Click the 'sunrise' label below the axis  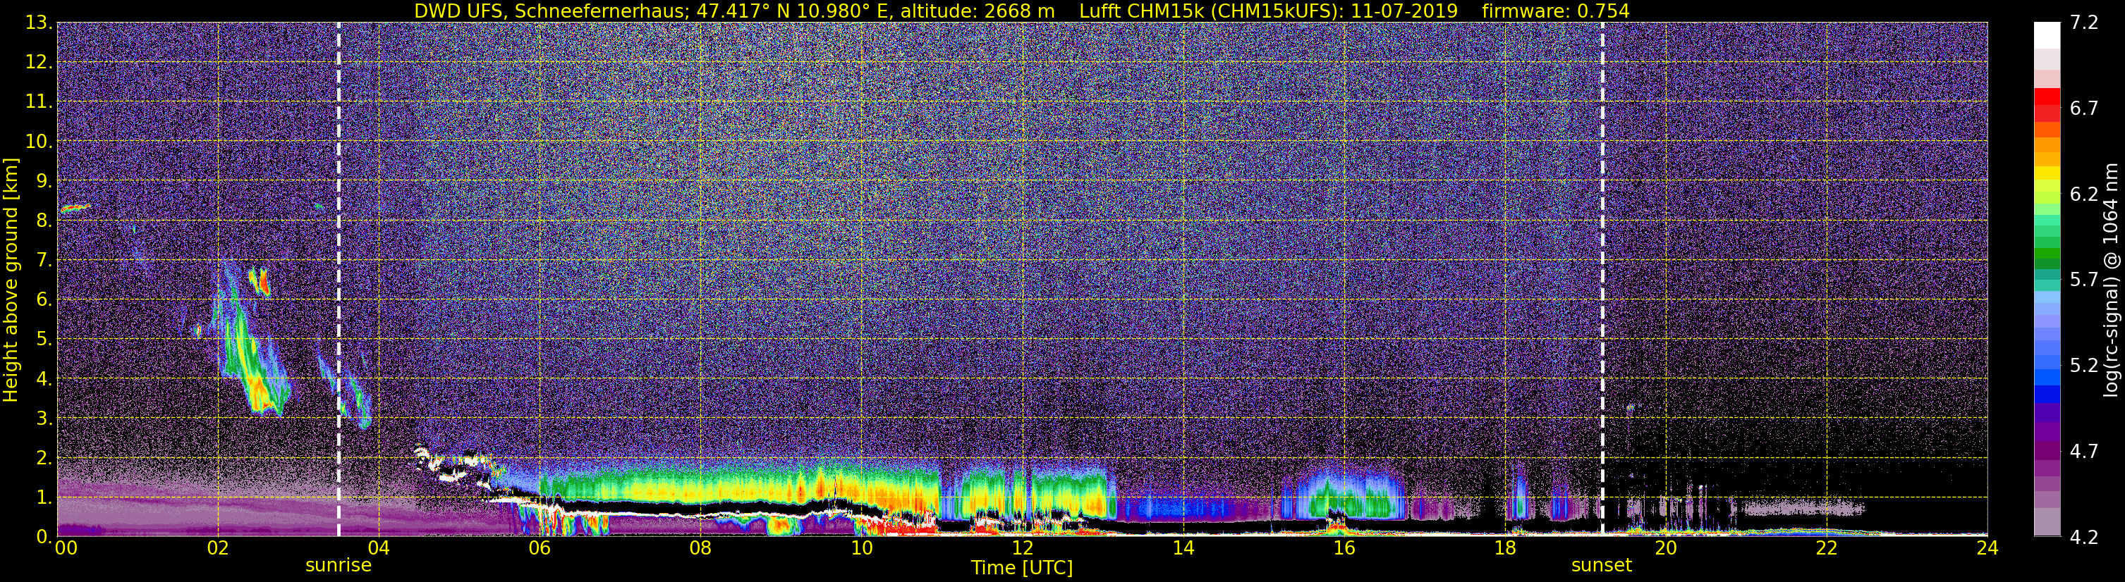339,566
